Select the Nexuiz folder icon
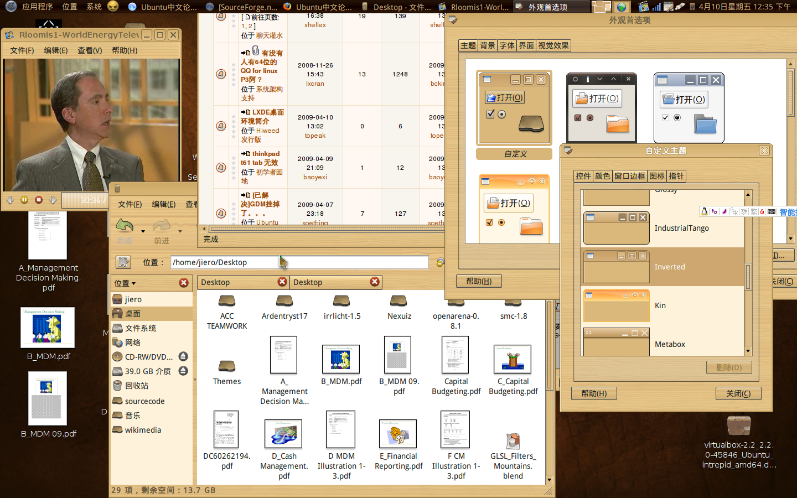Image resolution: width=797 pixels, height=498 pixels. pyautogui.click(x=398, y=301)
